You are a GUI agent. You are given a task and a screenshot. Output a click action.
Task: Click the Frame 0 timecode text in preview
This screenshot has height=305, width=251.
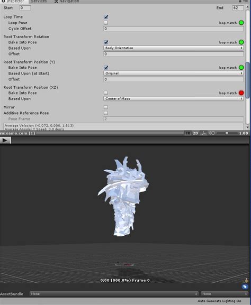click(x=125, y=280)
